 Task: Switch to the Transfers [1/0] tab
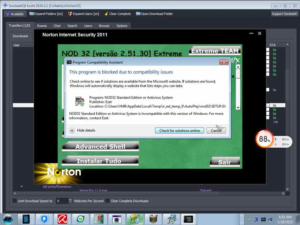20,25
